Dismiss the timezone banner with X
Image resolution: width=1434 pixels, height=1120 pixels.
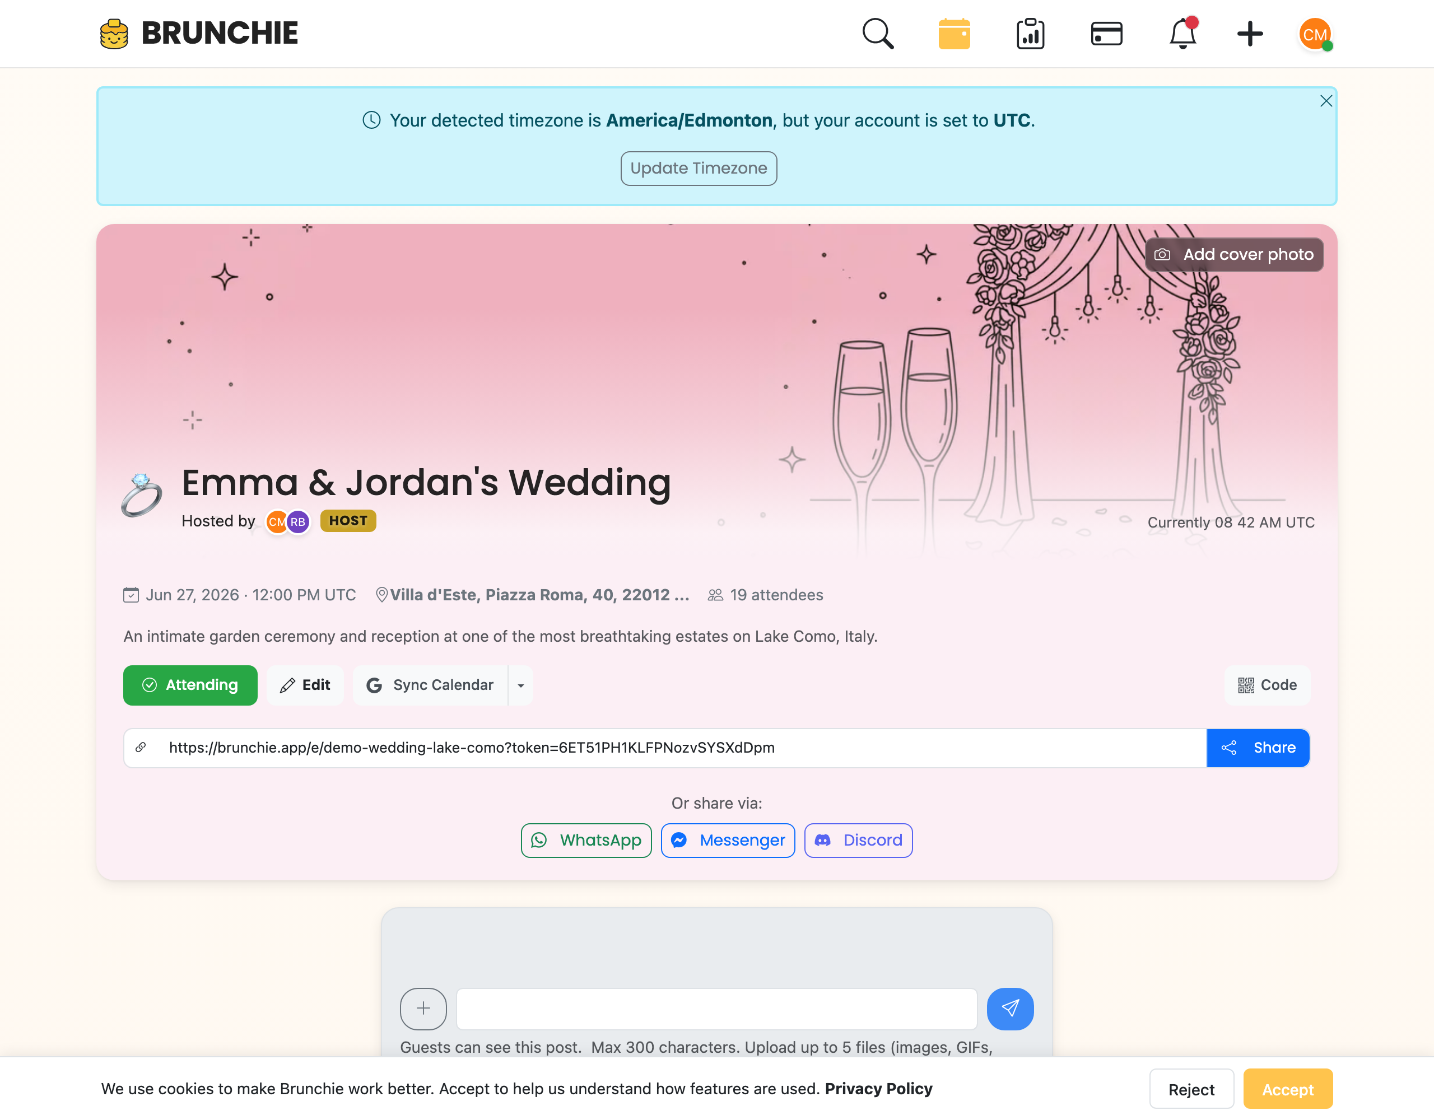tap(1326, 100)
